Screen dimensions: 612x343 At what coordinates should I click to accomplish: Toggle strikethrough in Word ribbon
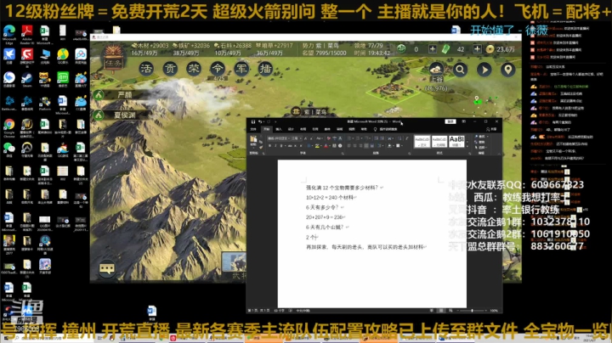[x=290, y=146]
